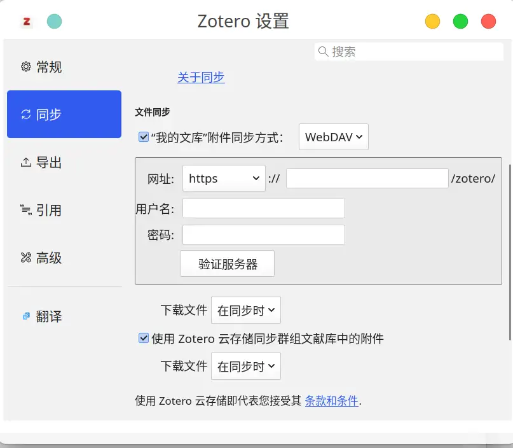Image resolution: width=513 pixels, height=448 pixels.
Task: Expand the https protocol dropdown
Action: coord(224,179)
